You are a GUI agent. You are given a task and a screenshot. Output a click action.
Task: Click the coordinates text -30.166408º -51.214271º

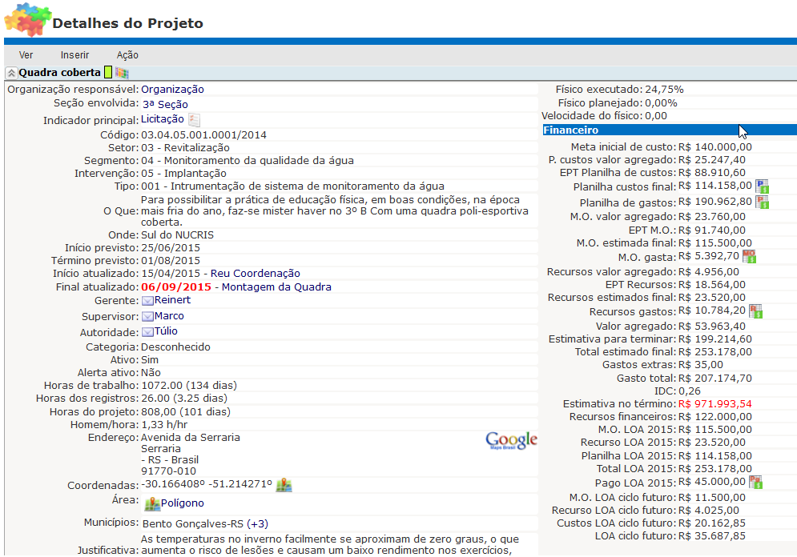click(207, 484)
